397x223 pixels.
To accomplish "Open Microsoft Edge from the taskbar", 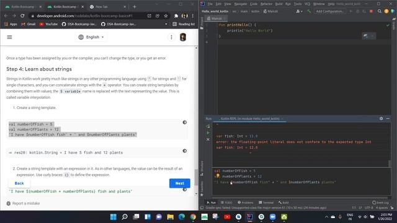I will coord(182,217).
